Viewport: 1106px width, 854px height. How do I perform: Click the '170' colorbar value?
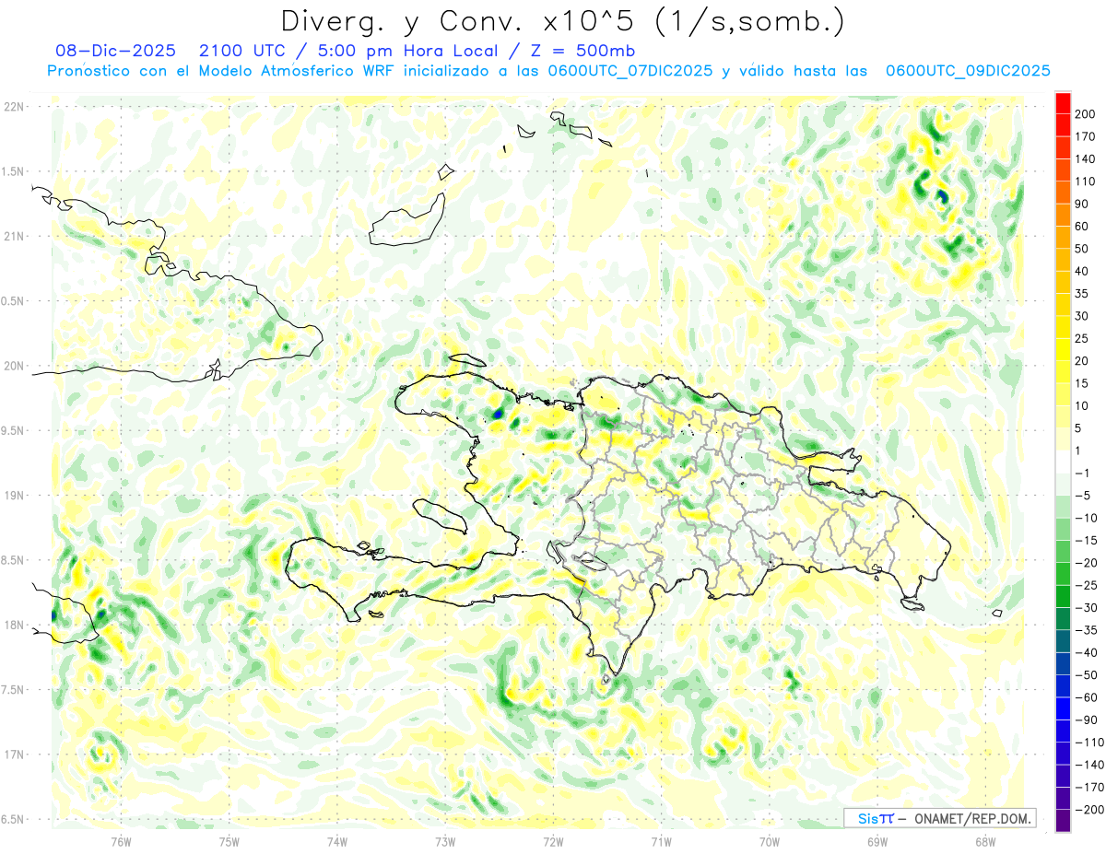click(1085, 136)
